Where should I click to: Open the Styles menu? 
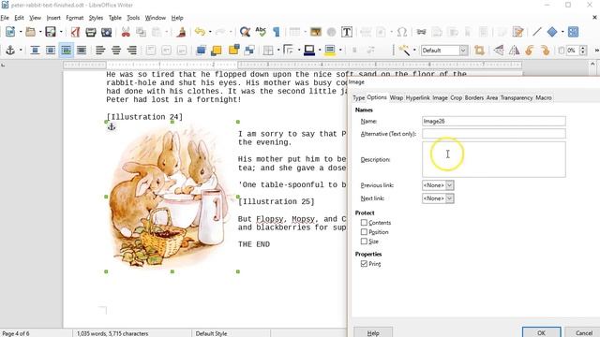96,18
